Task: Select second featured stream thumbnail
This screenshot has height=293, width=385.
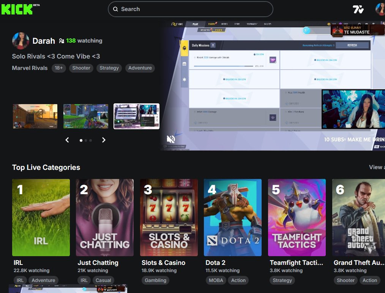Action: 86,116
